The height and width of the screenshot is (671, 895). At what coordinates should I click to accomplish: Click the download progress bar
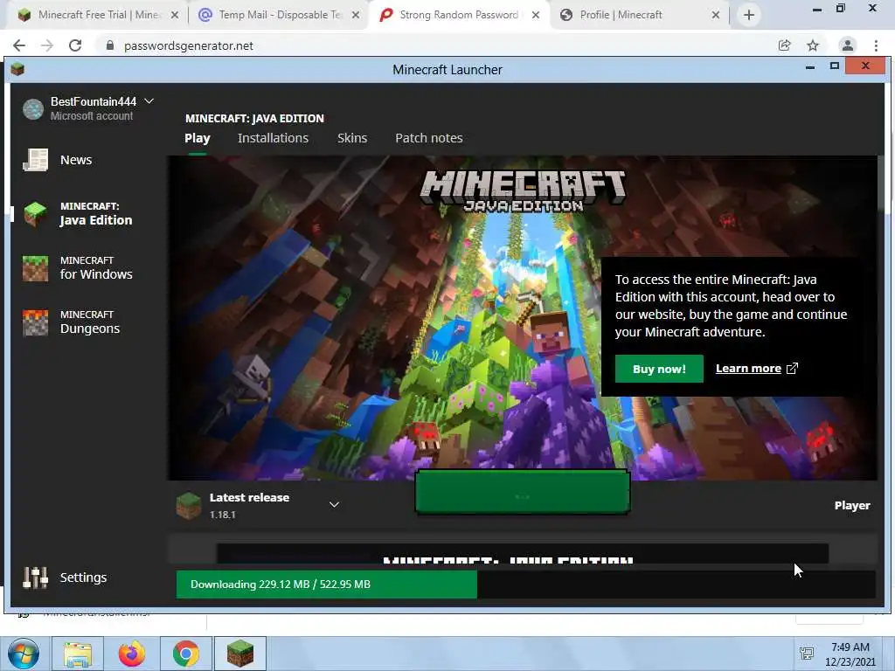tap(525, 585)
